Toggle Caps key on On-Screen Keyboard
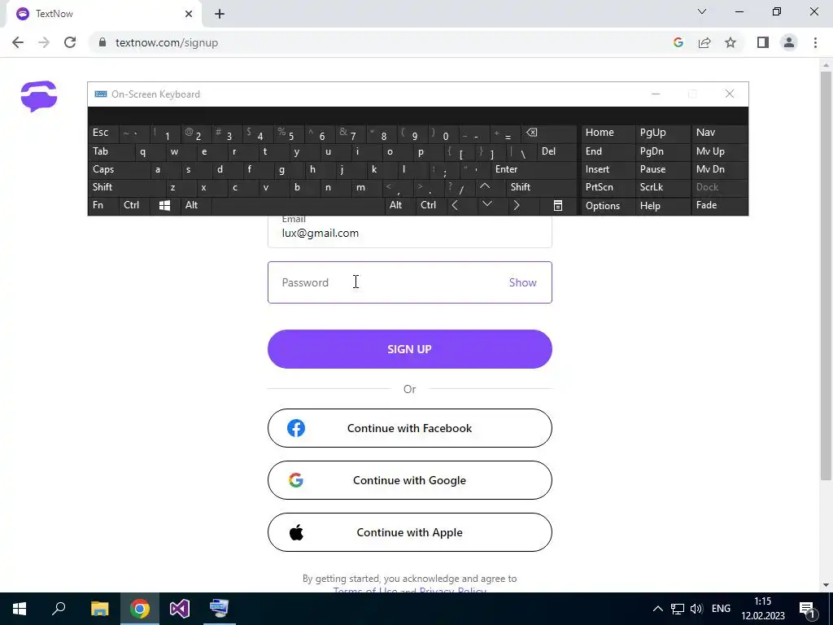 [x=119, y=169]
